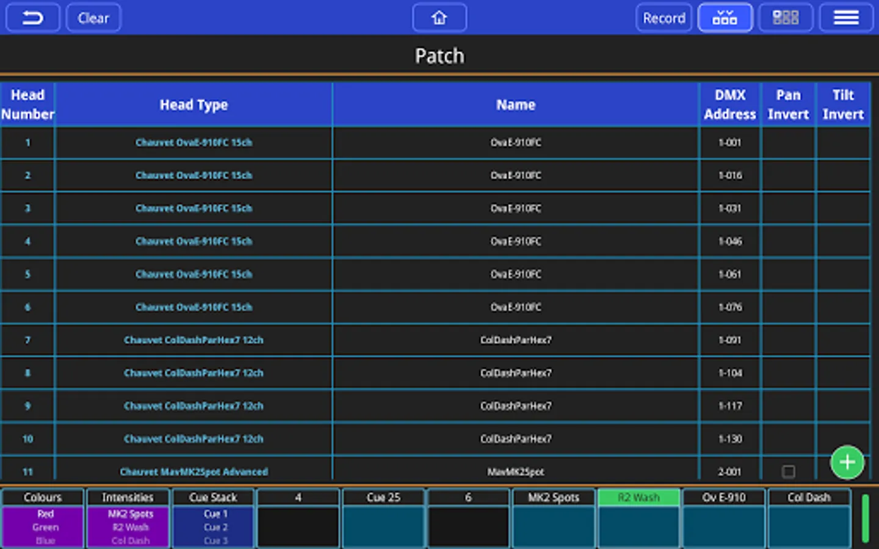This screenshot has height=549, width=879.
Task: Go to the home screen icon
Action: click(440, 18)
